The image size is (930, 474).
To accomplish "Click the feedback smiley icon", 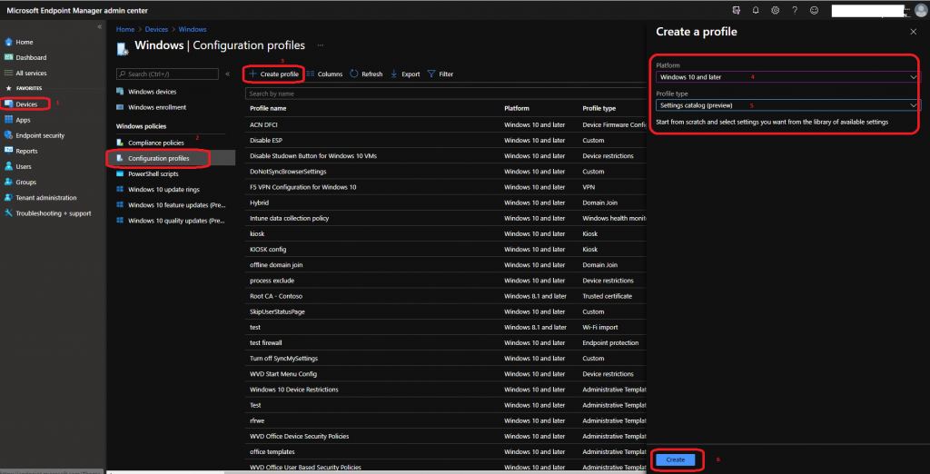I will 815,10.
